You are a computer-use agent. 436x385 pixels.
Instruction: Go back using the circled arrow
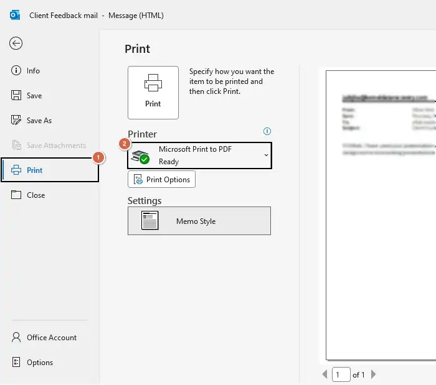point(16,44)
